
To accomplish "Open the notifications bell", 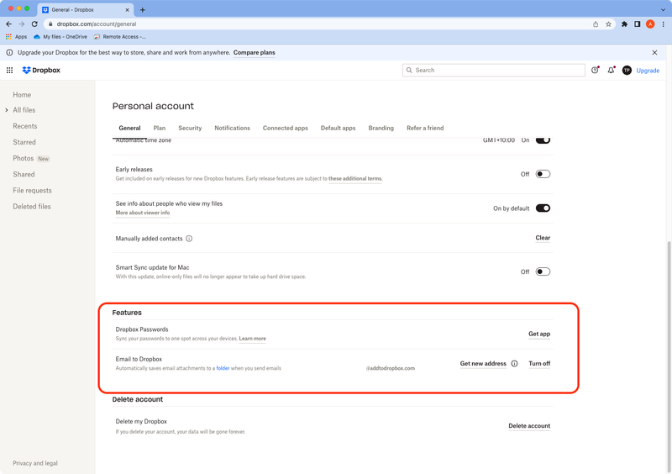I will tap(611, 71).
